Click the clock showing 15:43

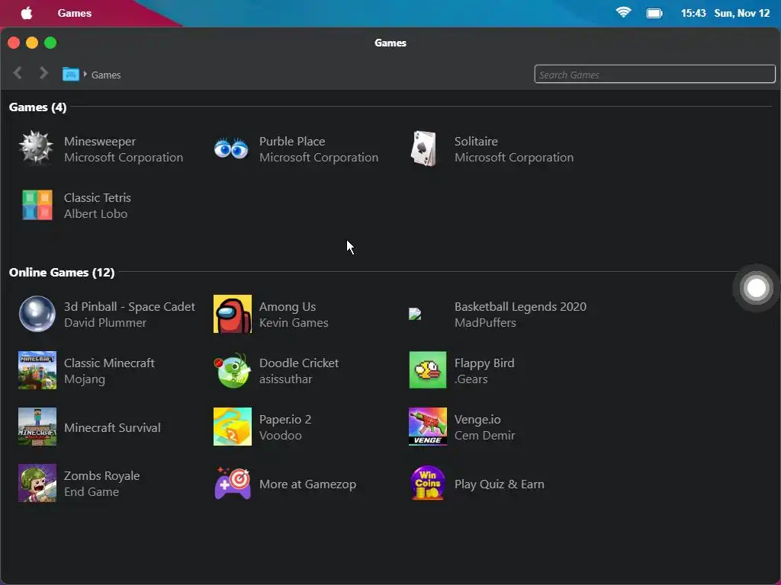click(693, 13)
